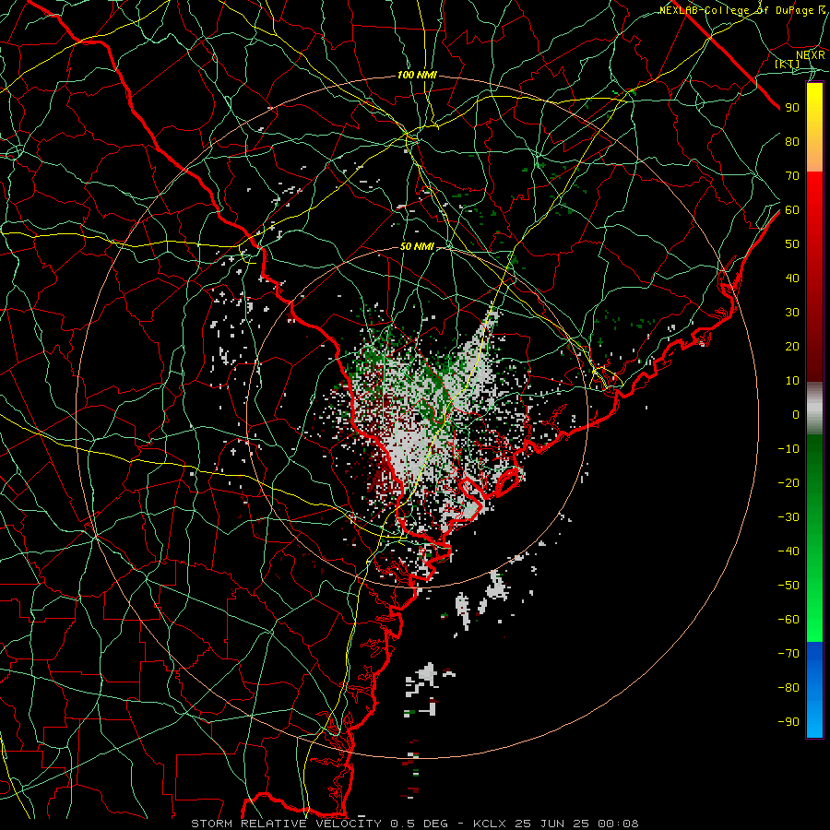Click the 0 value on velocity scale

(796, 415)
